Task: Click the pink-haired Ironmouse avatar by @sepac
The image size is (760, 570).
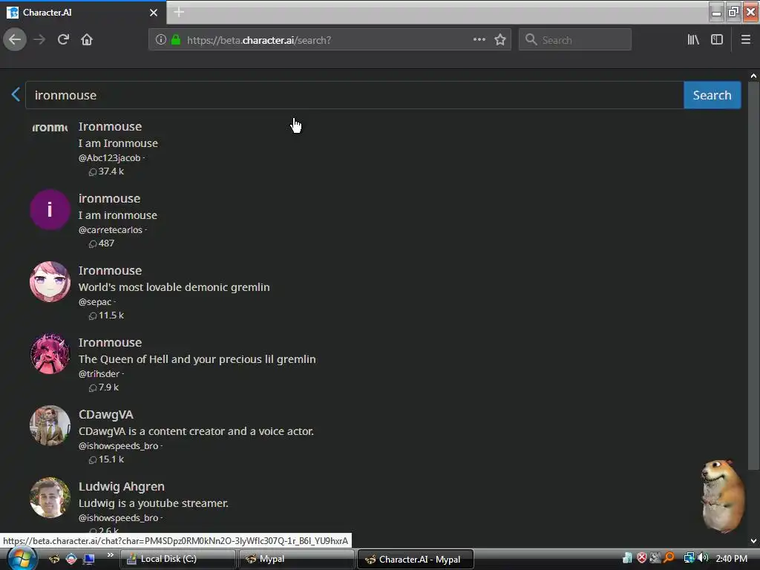Action: click(50, 281)
